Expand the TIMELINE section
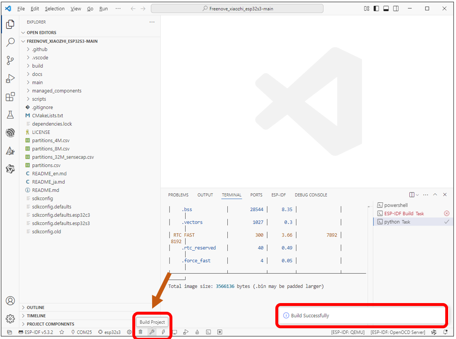 tap(90, 316)
